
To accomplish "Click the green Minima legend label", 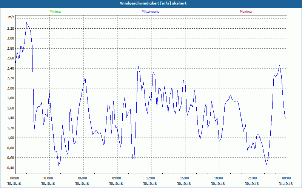I will [55, 12].
